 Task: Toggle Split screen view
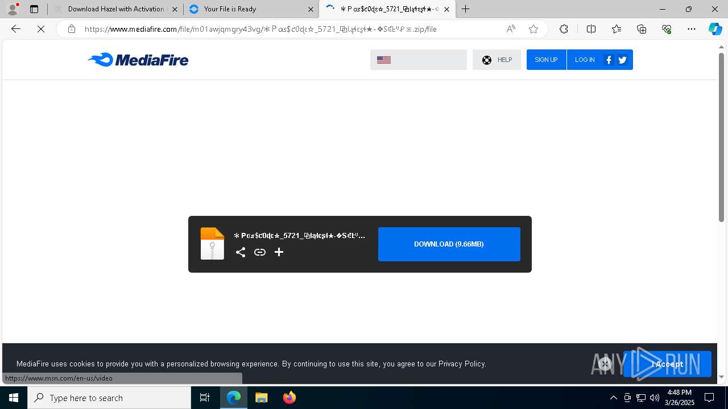pos(591,29)
